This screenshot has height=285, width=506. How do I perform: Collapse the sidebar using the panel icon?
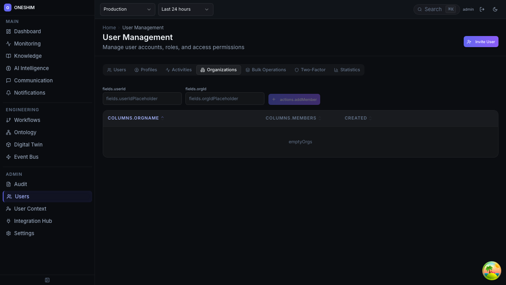click(47, 280)
